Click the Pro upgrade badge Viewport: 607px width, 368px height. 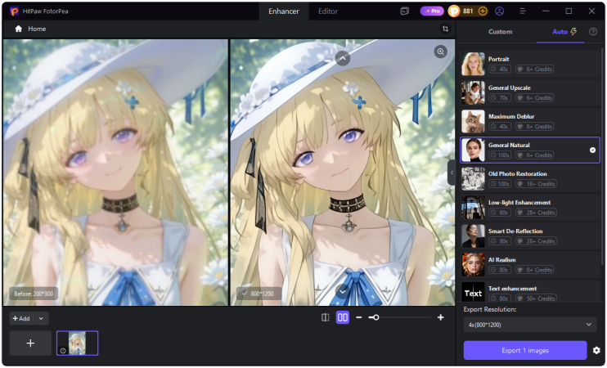tap(432, 11)
